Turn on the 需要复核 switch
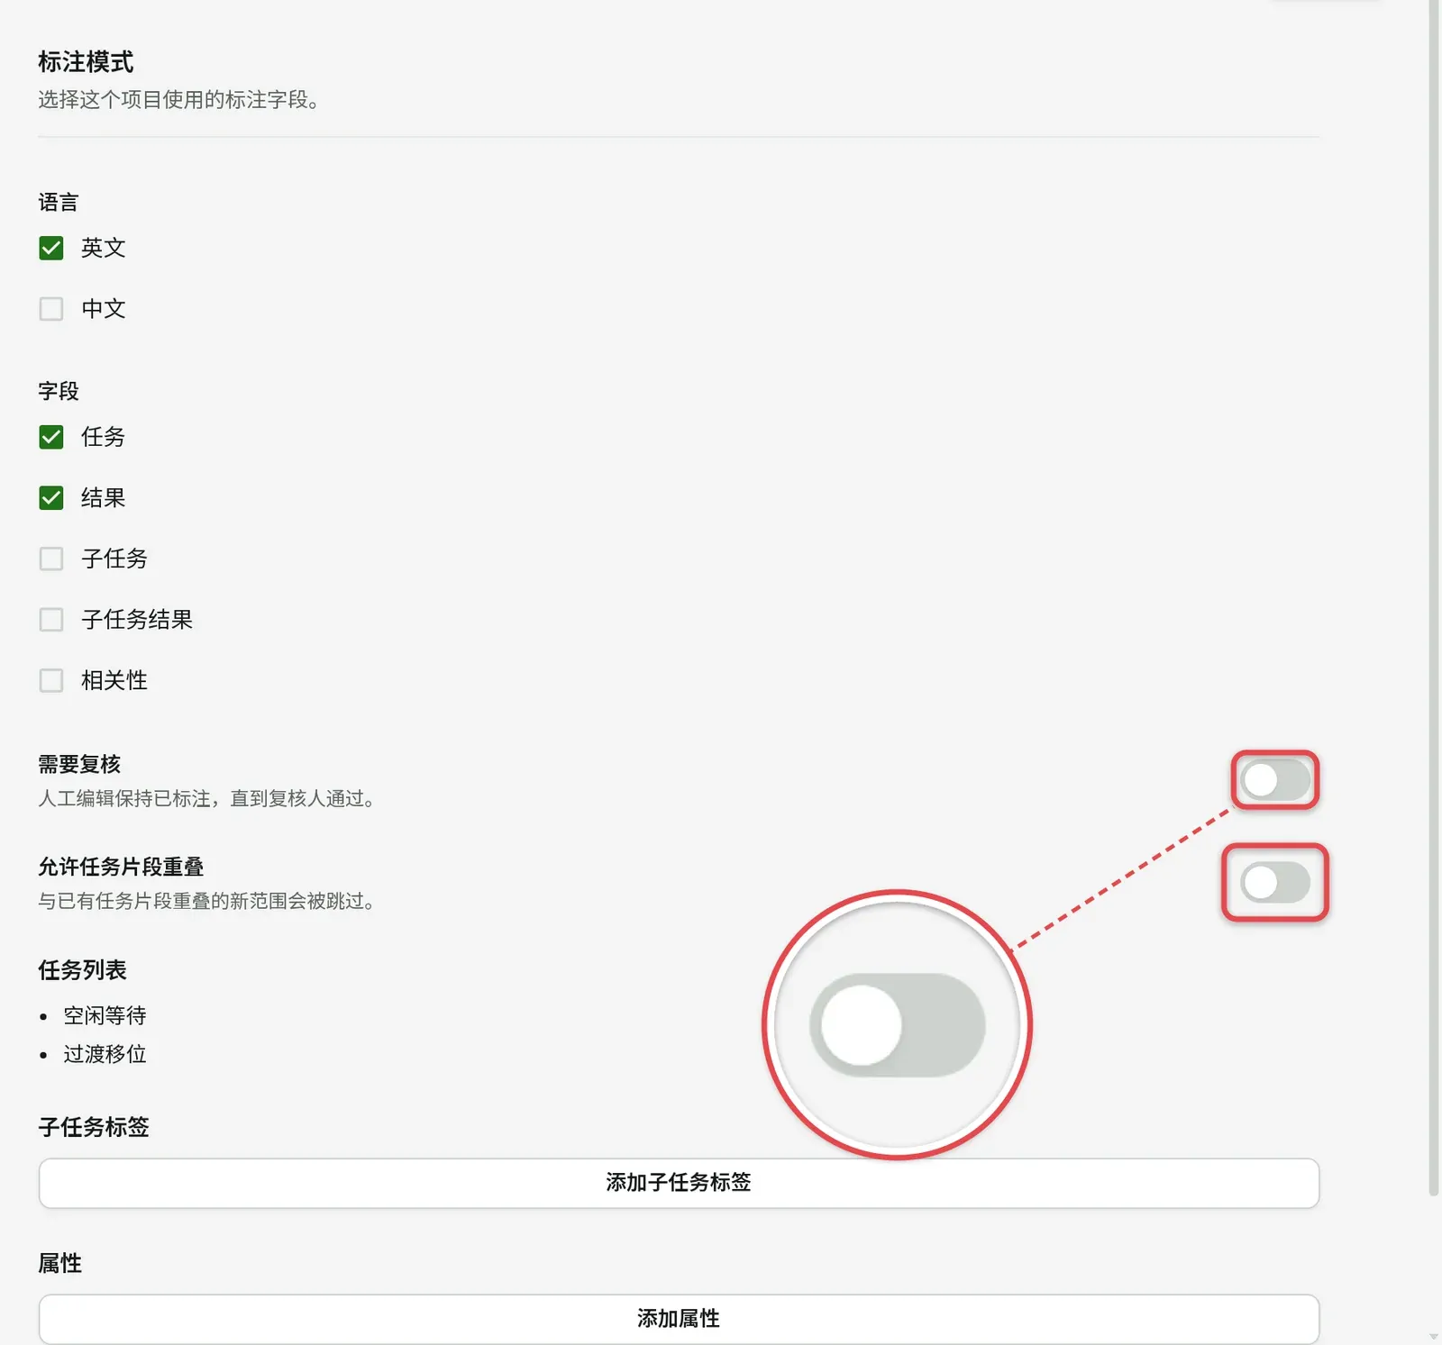This screenshot has width=1442, height=1345. pos(1274,780)
